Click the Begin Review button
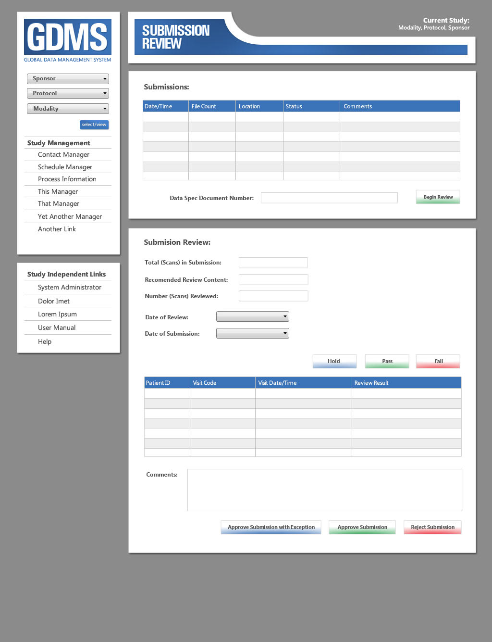The height and width of the screenshot is (642, 492). pyautogui.click(x=438, y=197)
